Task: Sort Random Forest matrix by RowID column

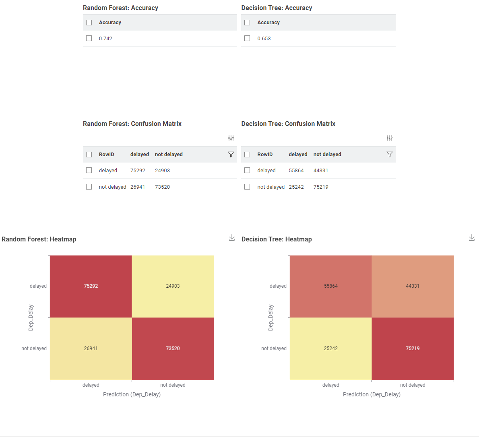Action: [107, 155]
